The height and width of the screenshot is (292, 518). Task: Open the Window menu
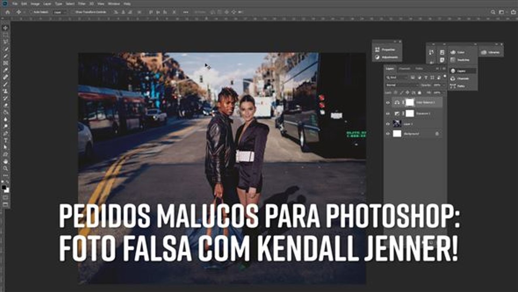tap(113, 4)
